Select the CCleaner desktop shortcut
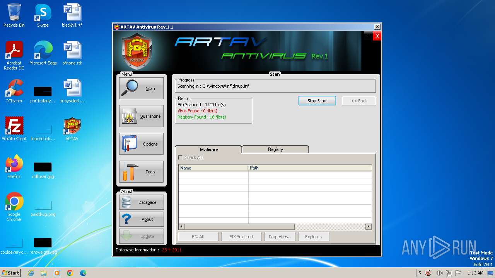 (14, 91)
